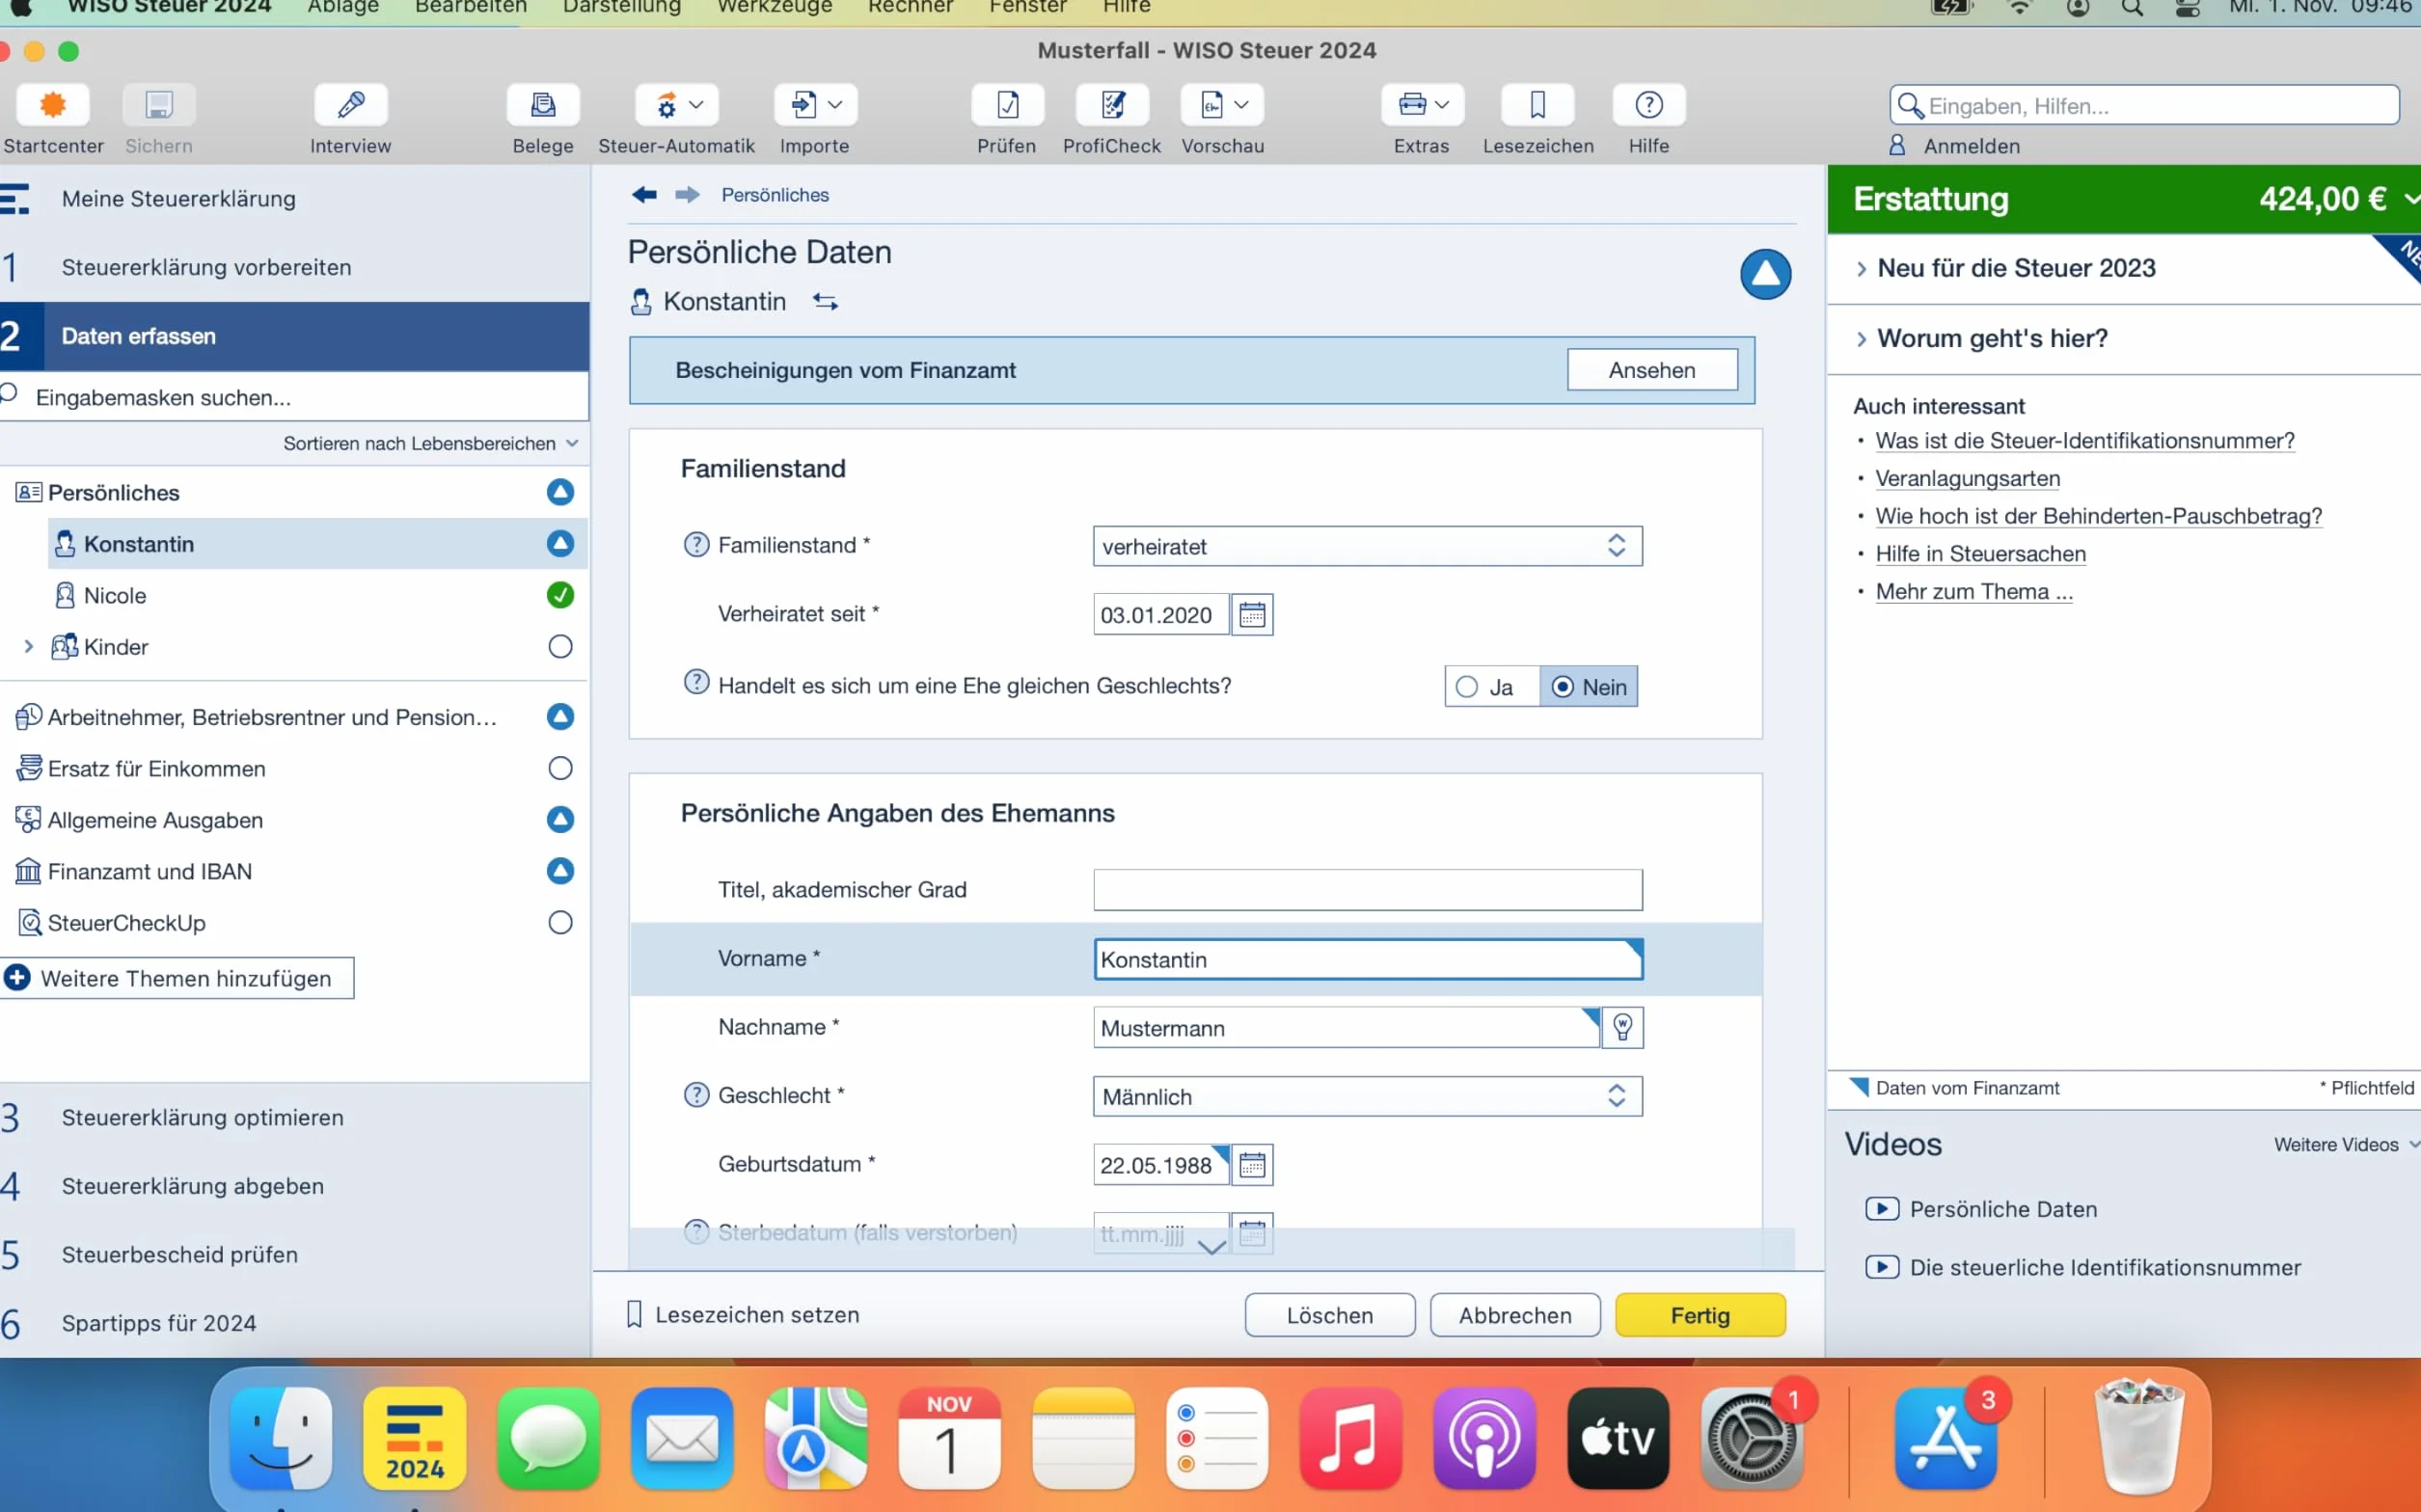Run the Prüfen check
The image size is (2421, 1512).
[x=1007, y=119]
